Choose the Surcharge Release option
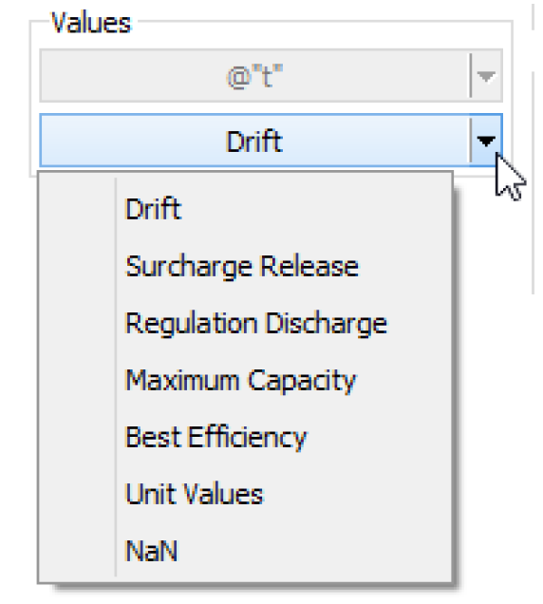 242,266
